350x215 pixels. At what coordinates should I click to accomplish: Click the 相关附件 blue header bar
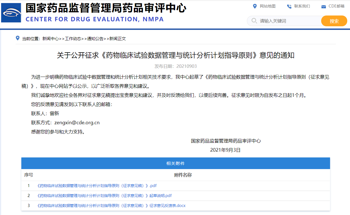pyautogui.click(x=176, y=163)
